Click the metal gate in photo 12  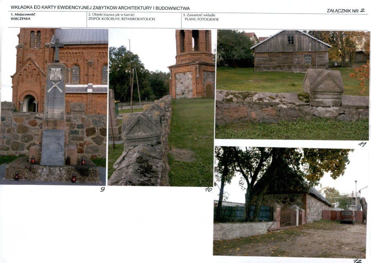pyautogui.click(x=288, y=218)
